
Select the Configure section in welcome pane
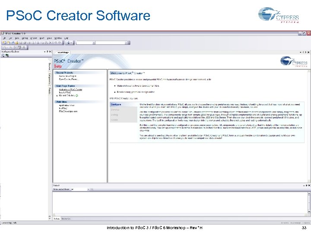(x=124, y=104)
